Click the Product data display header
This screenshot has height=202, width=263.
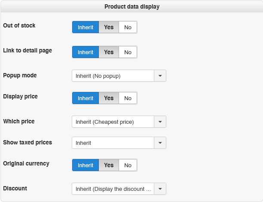(x=131, y=7)
